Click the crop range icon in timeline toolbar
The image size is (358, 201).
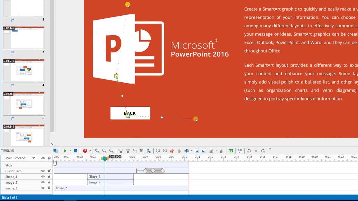(x=142, y=151)
